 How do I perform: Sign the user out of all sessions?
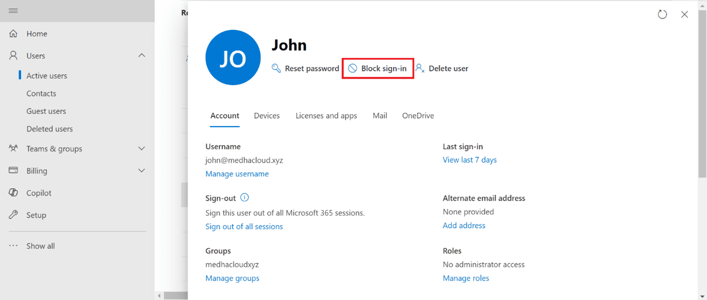pos(244,226)
